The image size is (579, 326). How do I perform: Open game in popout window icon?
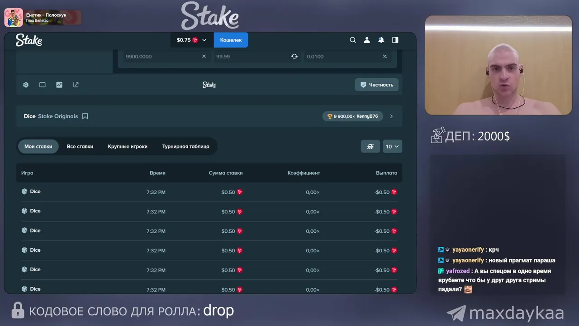tap(76, 85)
